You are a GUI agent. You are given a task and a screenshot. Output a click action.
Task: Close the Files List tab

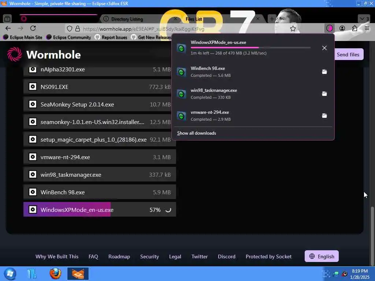click(258, 19)
